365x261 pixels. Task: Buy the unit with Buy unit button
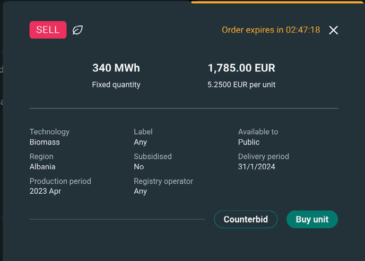tap(312, 219)
